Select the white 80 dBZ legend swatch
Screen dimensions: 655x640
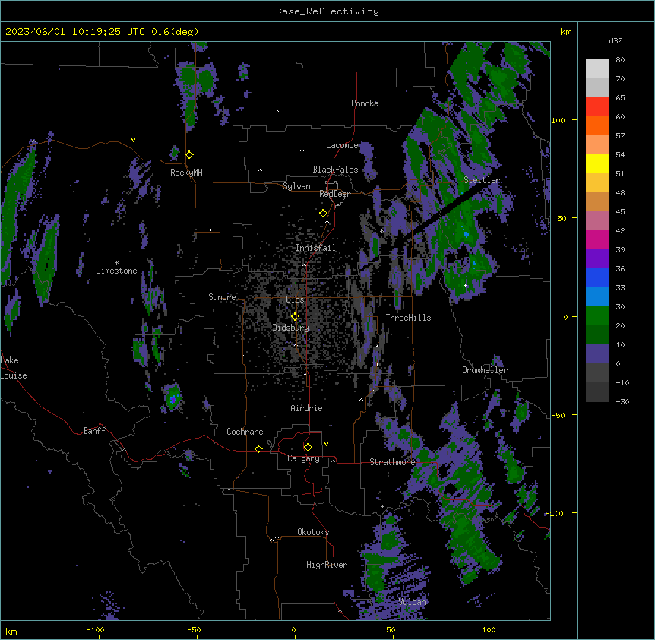(x=597, y=69)
